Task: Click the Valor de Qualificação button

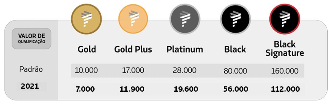Action: click(31, 39)
